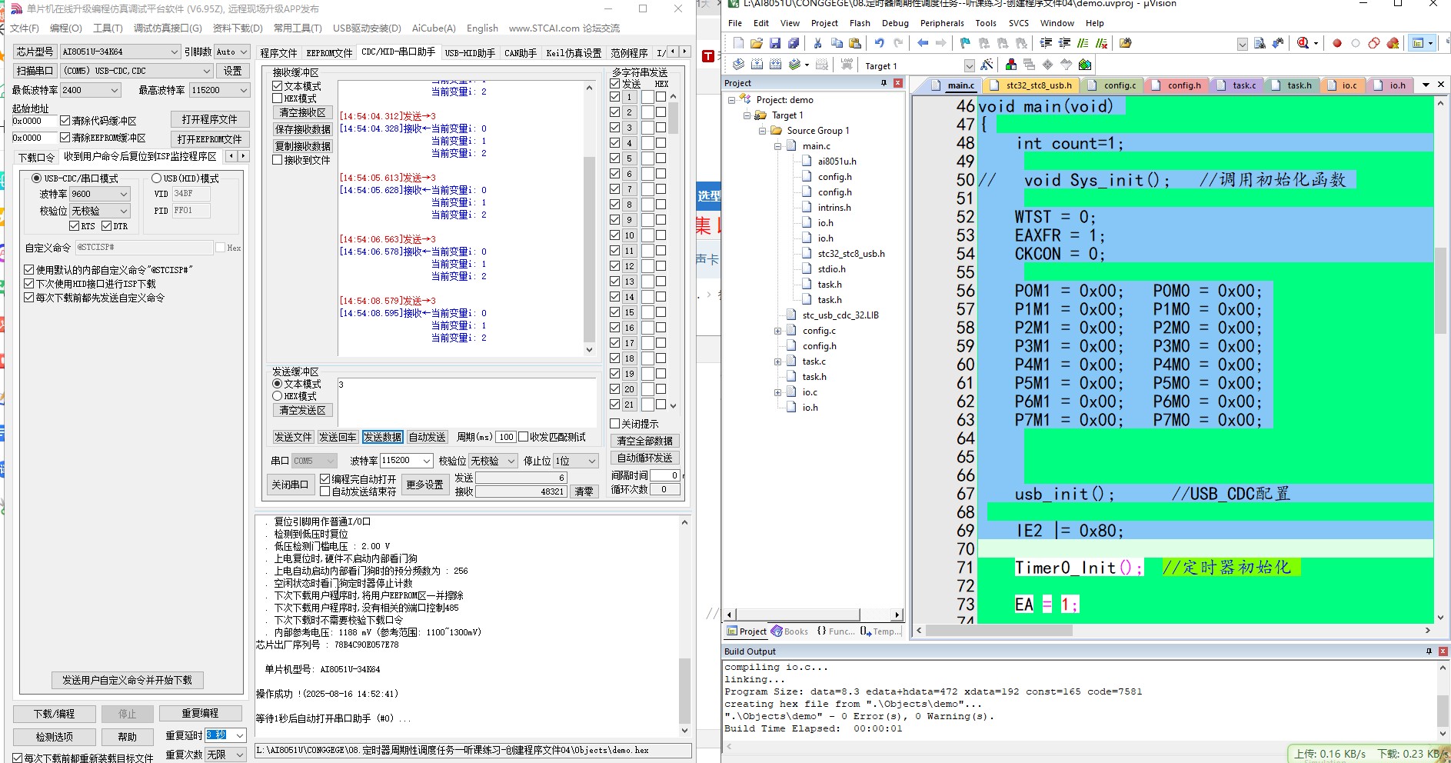Click the Undo arrow in µVision toolbar
Image resolution: width=1451 pixels, height=763 pixels.
coord(879,43)
